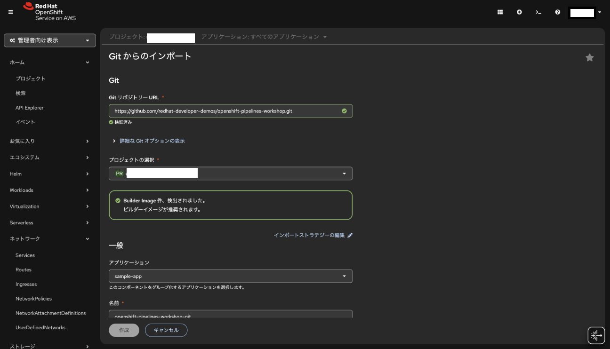Viewport: 610px width, 349px height.
Task: Open the アプリケーション sample-app dropdown
Action: click(230, 276)
